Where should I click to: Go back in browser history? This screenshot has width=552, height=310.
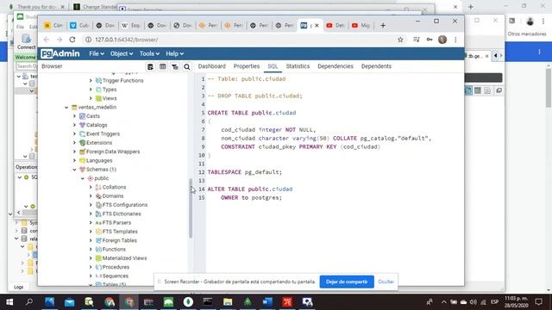click(x=47, y=40)
